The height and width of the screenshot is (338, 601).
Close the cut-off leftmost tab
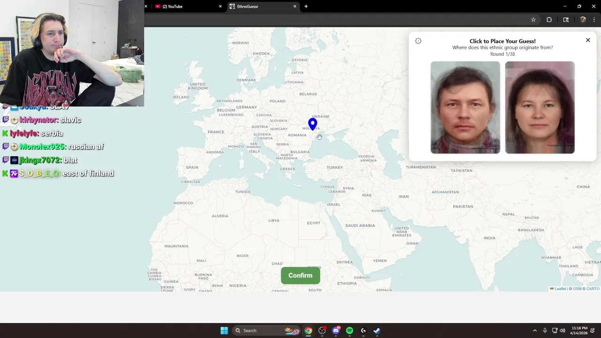(x=146, y=7)
